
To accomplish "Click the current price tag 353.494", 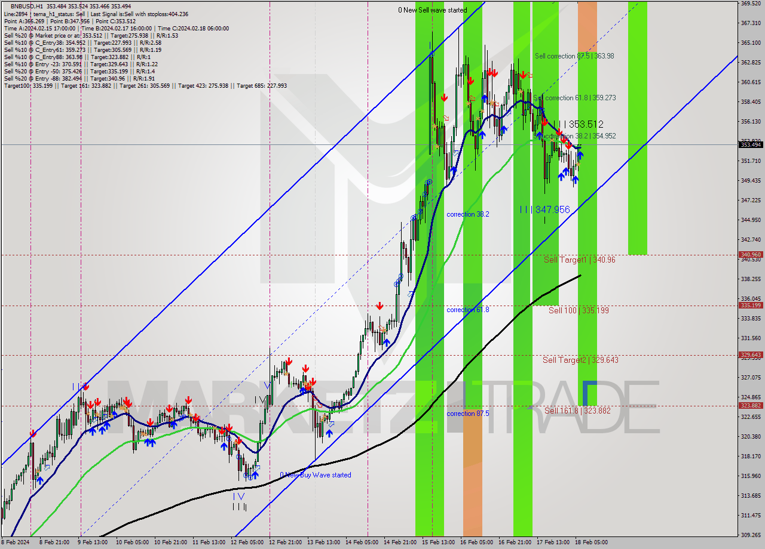I will (x=751, y=144).
